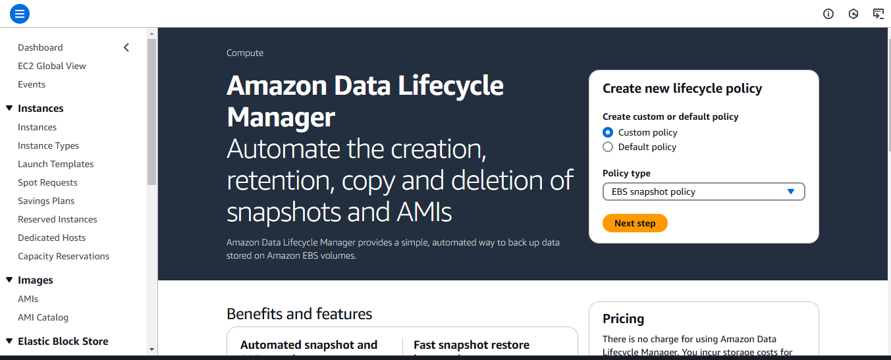Click the sidebar scrollbar down arrow

pos(151,349)
